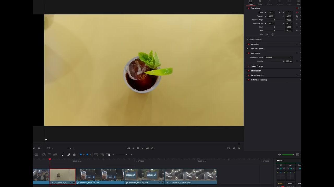Viewport: 334px width, 187px height.
Task: Add a keyframe for Rotation Angle
Action: [x=297, y=20]
